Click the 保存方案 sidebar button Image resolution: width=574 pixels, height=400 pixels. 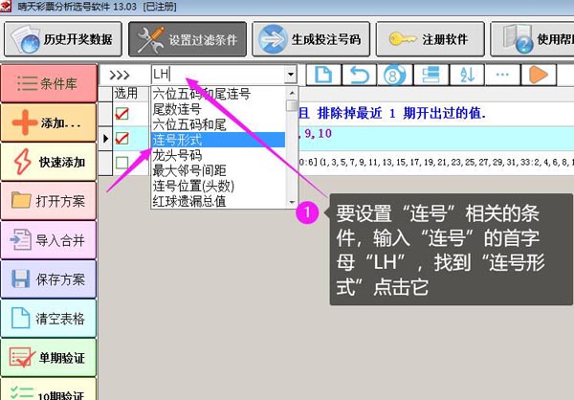click(50, 278)
